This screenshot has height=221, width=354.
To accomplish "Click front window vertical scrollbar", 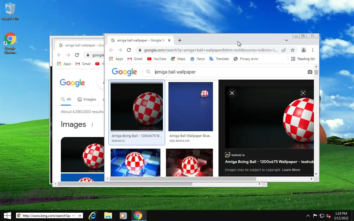I will click(316, 72).
